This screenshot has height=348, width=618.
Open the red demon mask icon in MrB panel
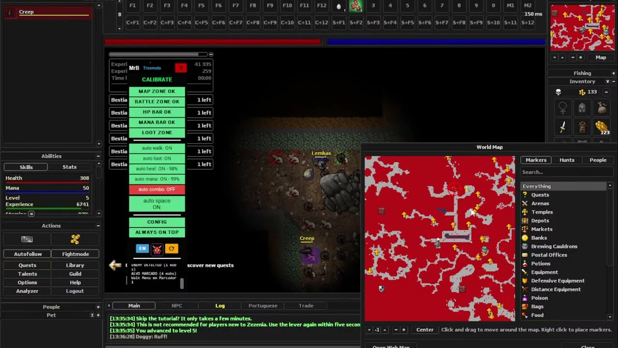(157, 249)
